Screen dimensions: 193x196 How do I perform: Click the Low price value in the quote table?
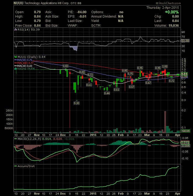[x=37, y=21]
